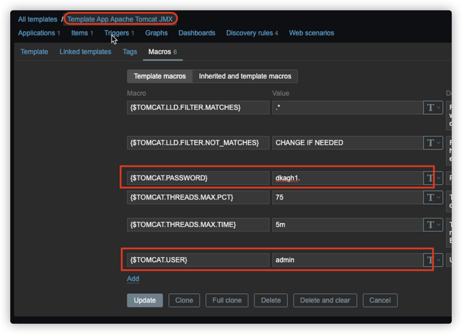This screenshot has width=462, height=334.
Task: Click the Clone button
Action: pos(184,300)
